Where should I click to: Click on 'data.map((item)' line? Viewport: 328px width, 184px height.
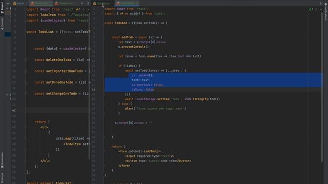(73, 139)
